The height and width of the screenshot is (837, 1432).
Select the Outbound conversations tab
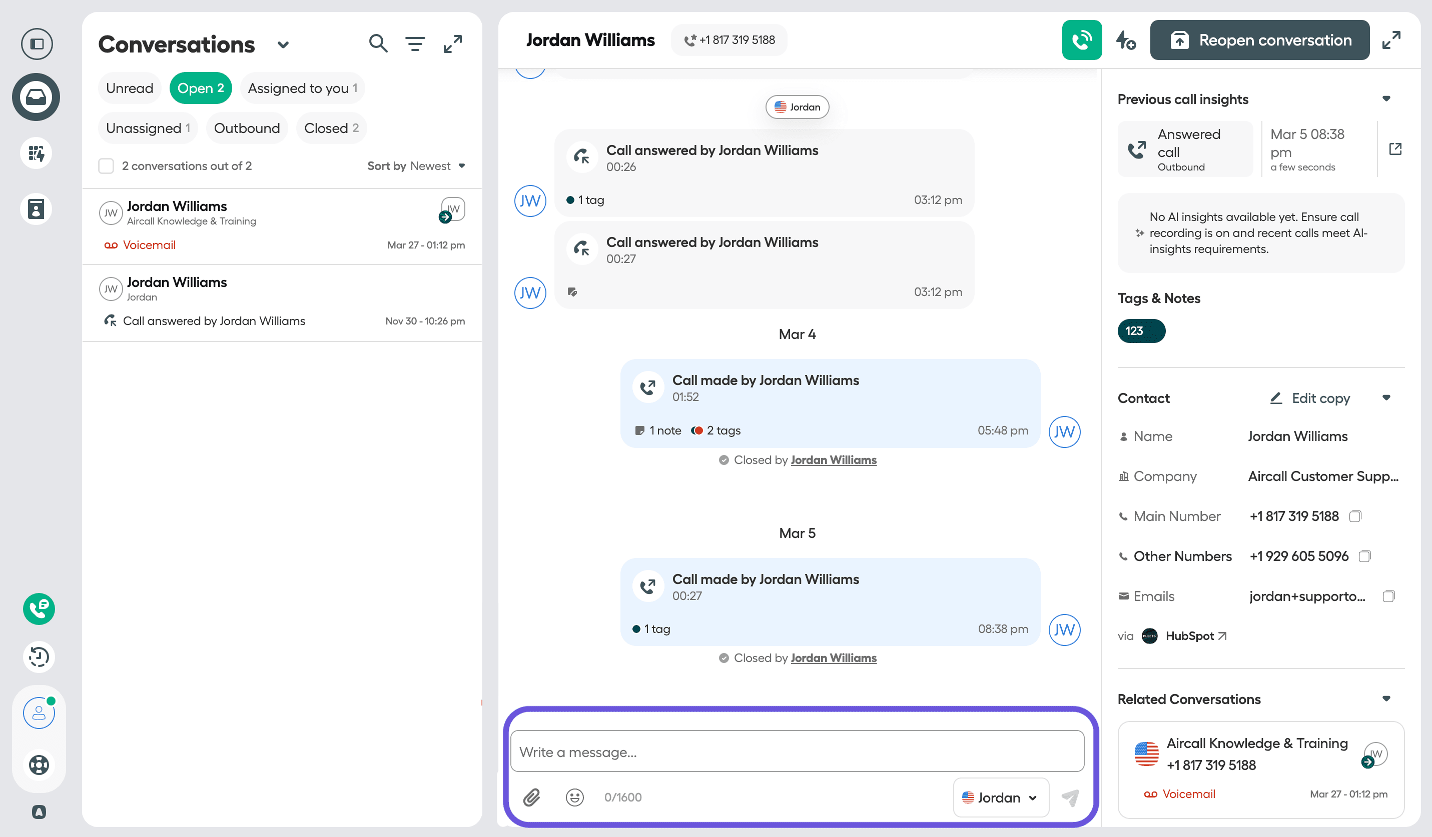(x=247, y=128)
